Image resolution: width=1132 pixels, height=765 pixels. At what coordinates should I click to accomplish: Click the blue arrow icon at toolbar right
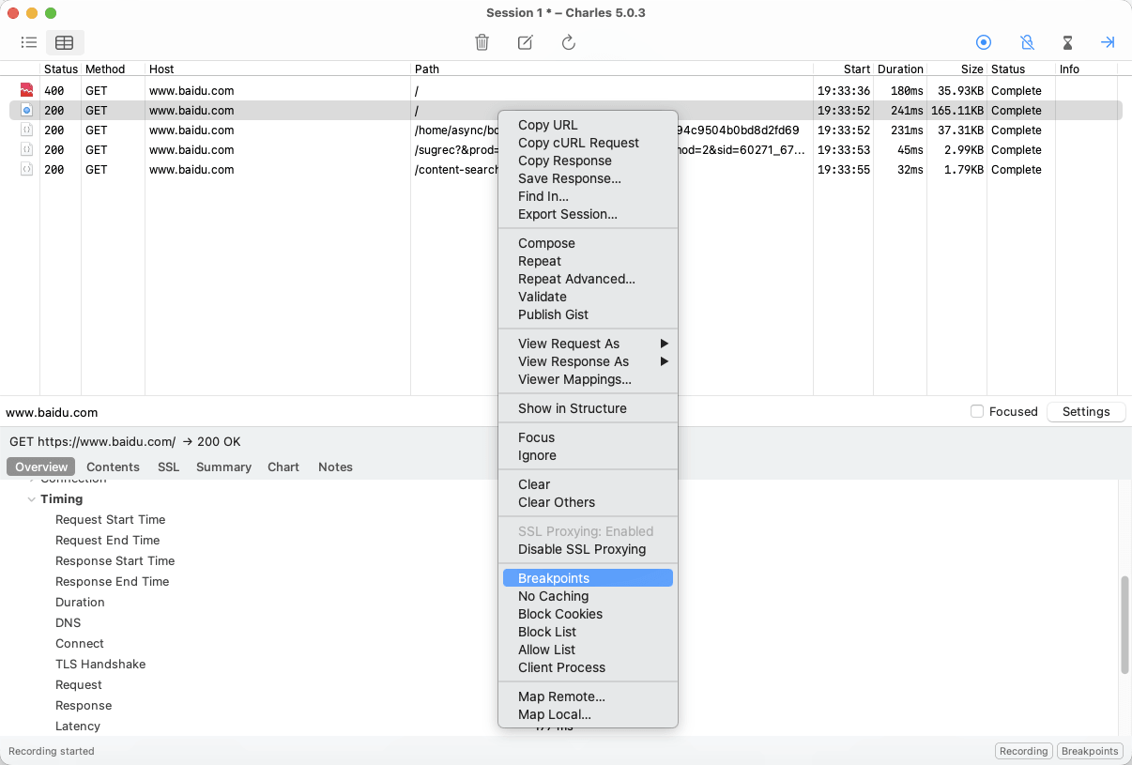[1108, 42]
